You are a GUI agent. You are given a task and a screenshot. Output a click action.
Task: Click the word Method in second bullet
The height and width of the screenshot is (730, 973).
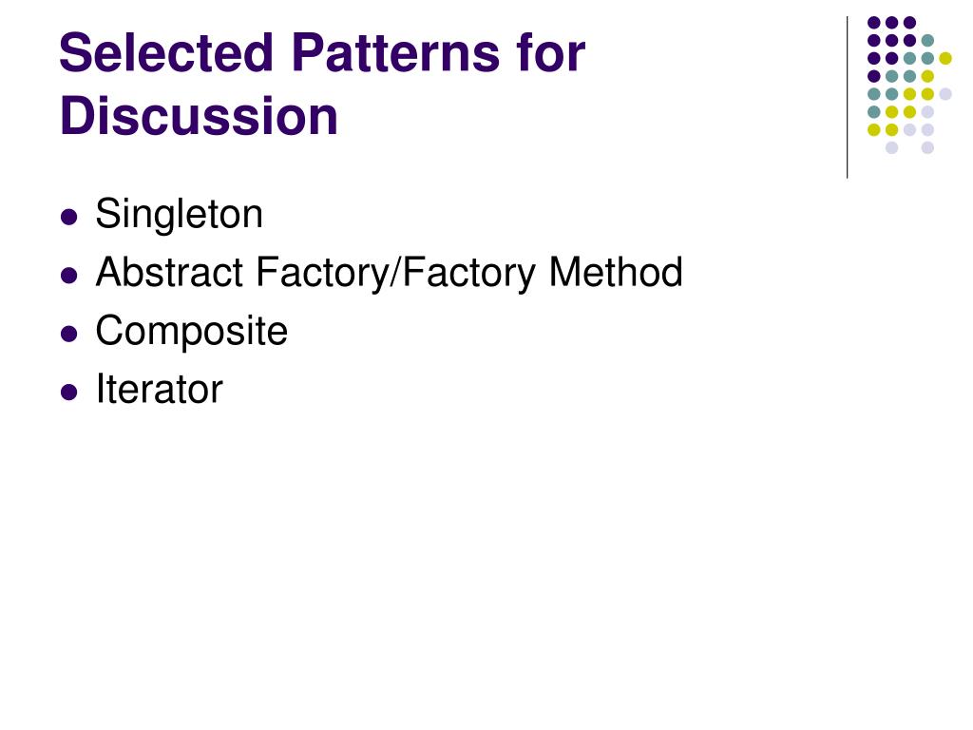[616, 272]
